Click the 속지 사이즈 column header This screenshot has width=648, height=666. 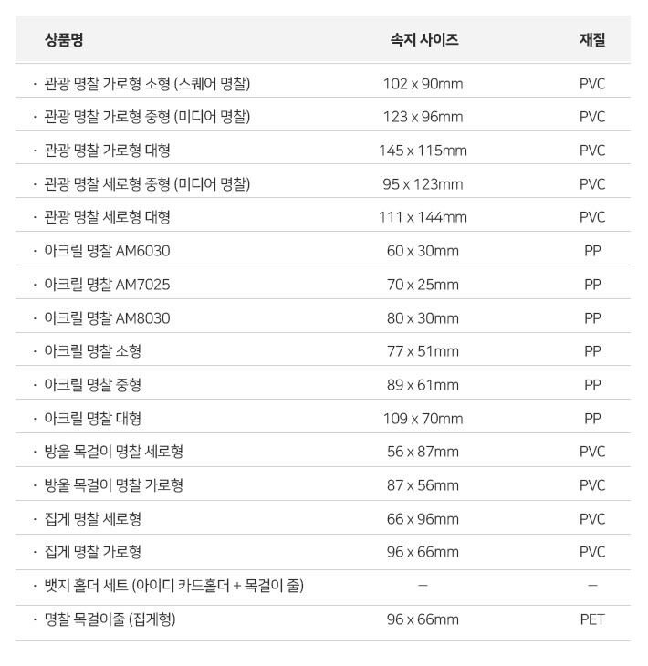423,40
